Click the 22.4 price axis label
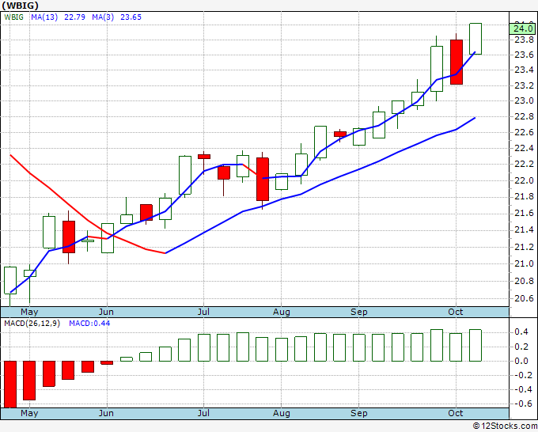 [x=524, y=148]
